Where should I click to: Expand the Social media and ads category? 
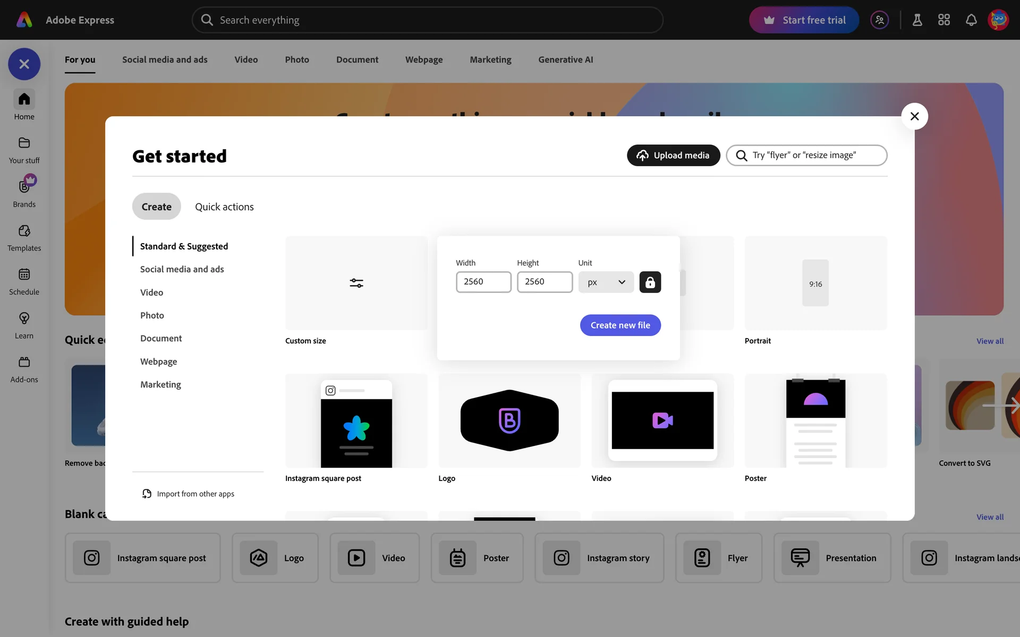point(182,269)
